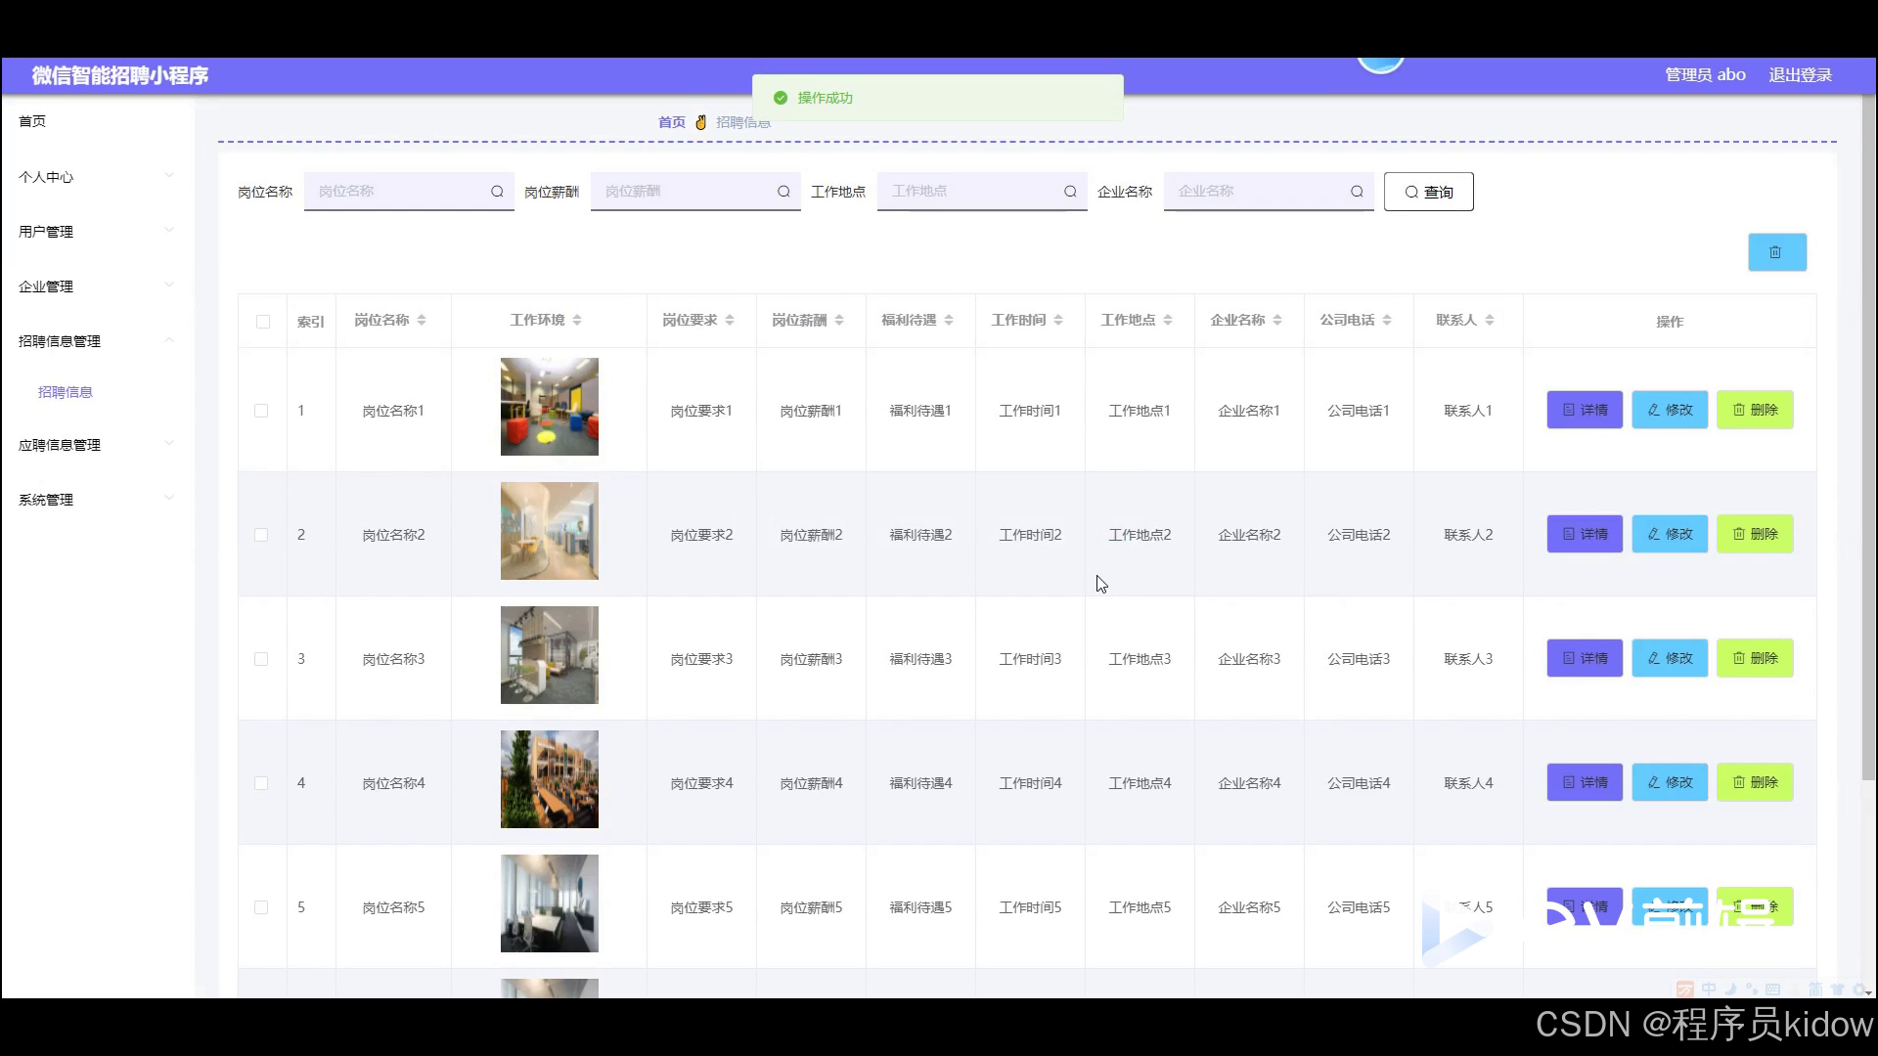
Task: Expand the 企业管理 sidebar menu
Action: point(96,286)
